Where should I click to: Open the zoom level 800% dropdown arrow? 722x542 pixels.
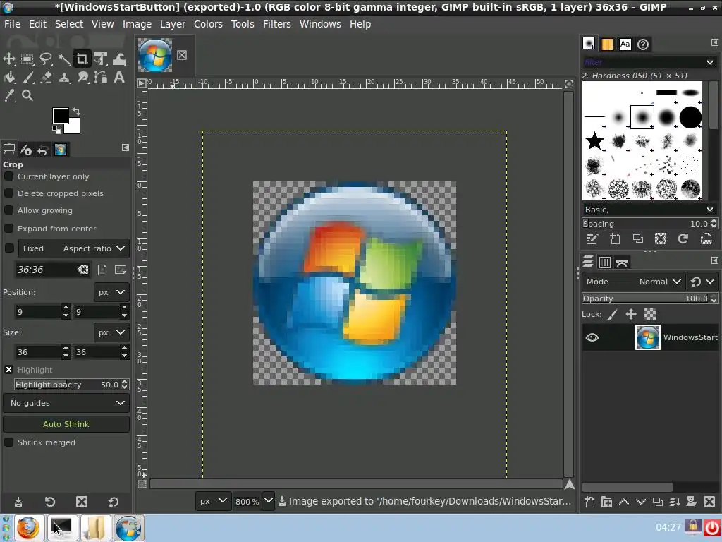pyautogui.click(x=269, y=501)
